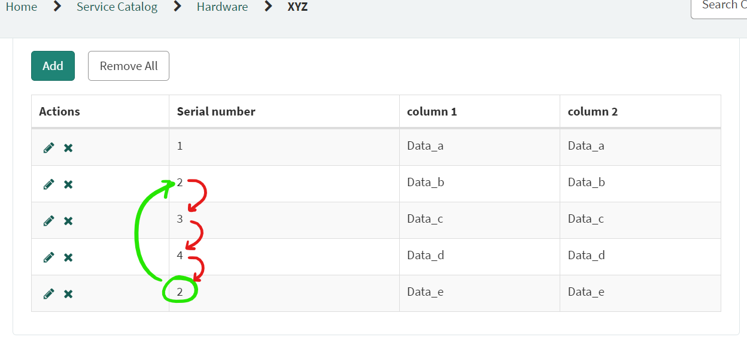The image size is (747, 340).
Task: Click Data_c in column 2
Action: (586, 218)
